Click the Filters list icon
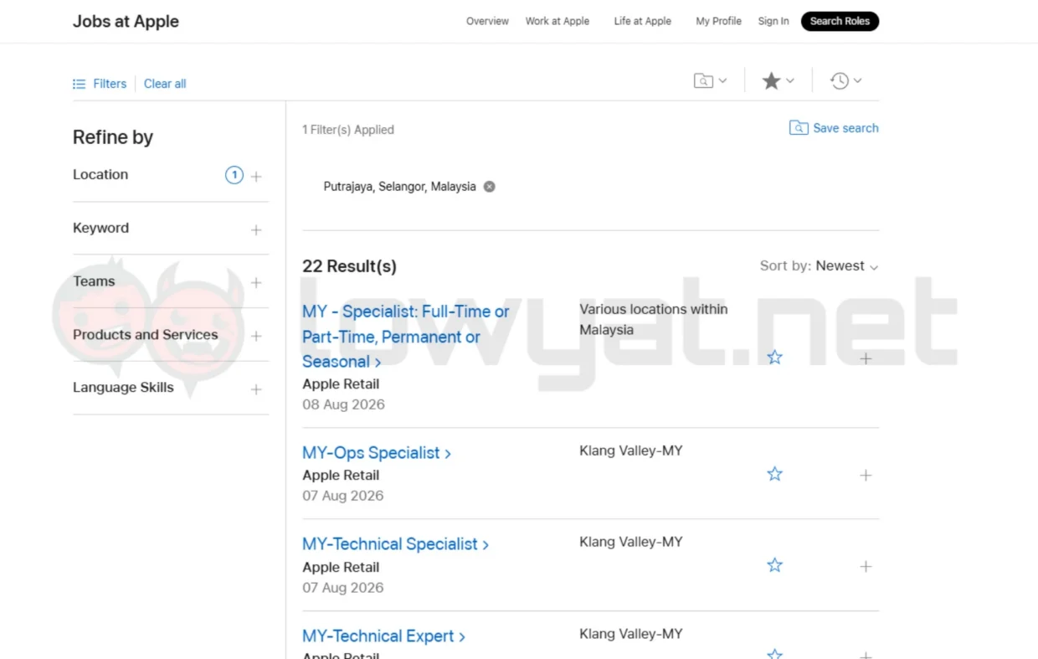 pyautogui.click(x=80, y=84)
